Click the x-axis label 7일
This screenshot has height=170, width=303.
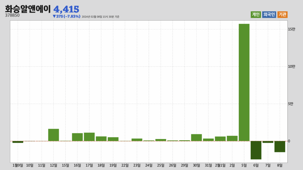tap(268, 165)
